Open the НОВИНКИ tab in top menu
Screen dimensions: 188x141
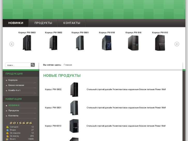click(16, 23)
